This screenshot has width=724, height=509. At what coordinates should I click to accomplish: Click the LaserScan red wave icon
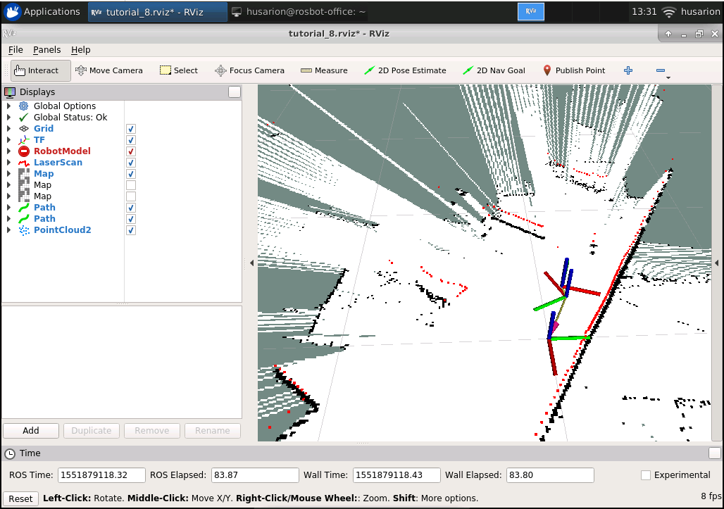click(x=23, y=163)
